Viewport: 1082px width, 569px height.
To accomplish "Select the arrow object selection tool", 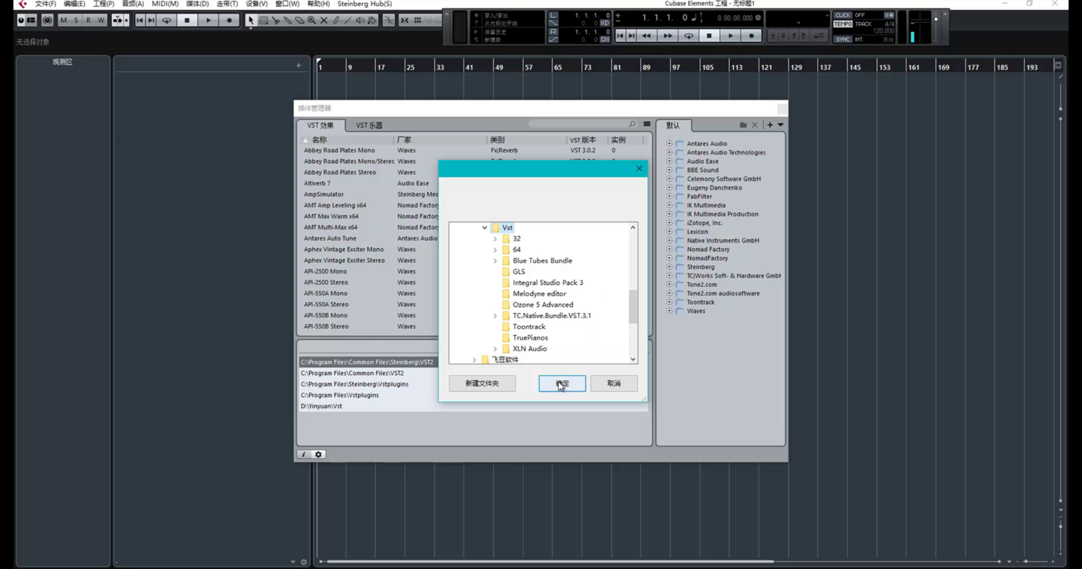I will (x=251, y=20).
